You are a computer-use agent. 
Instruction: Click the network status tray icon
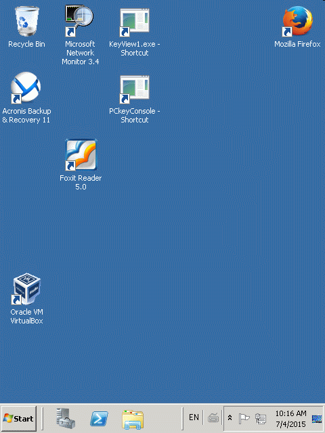[x=260, y=418]
